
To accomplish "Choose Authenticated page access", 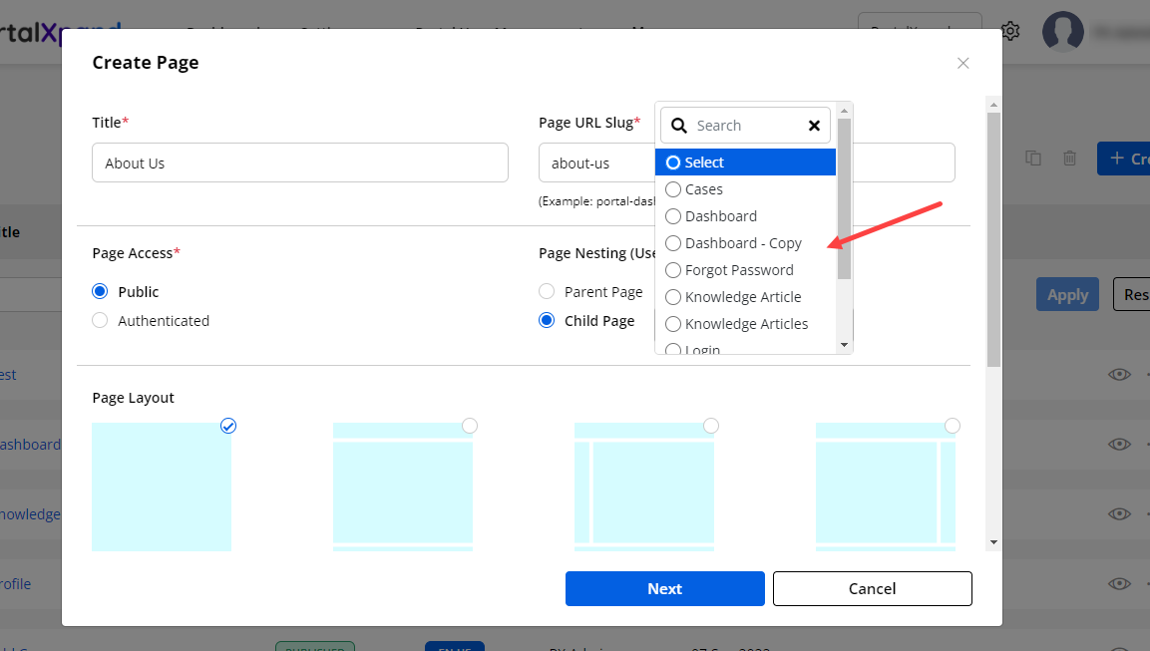I will click(x=100, y=321).
